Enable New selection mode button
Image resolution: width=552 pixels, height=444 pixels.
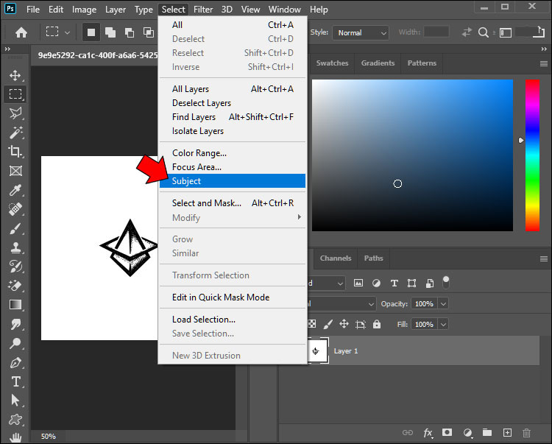[91, 32]
